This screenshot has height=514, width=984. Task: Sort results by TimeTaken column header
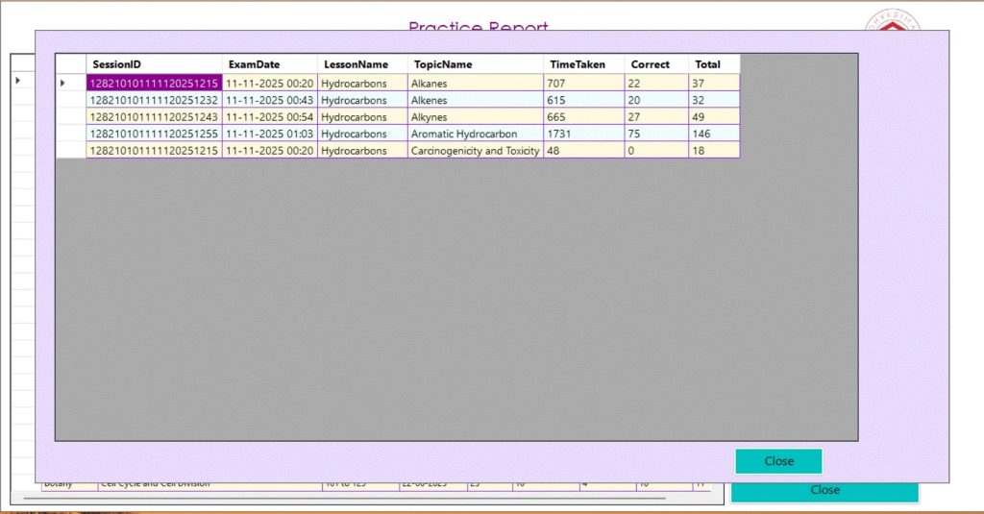point(583,64)
